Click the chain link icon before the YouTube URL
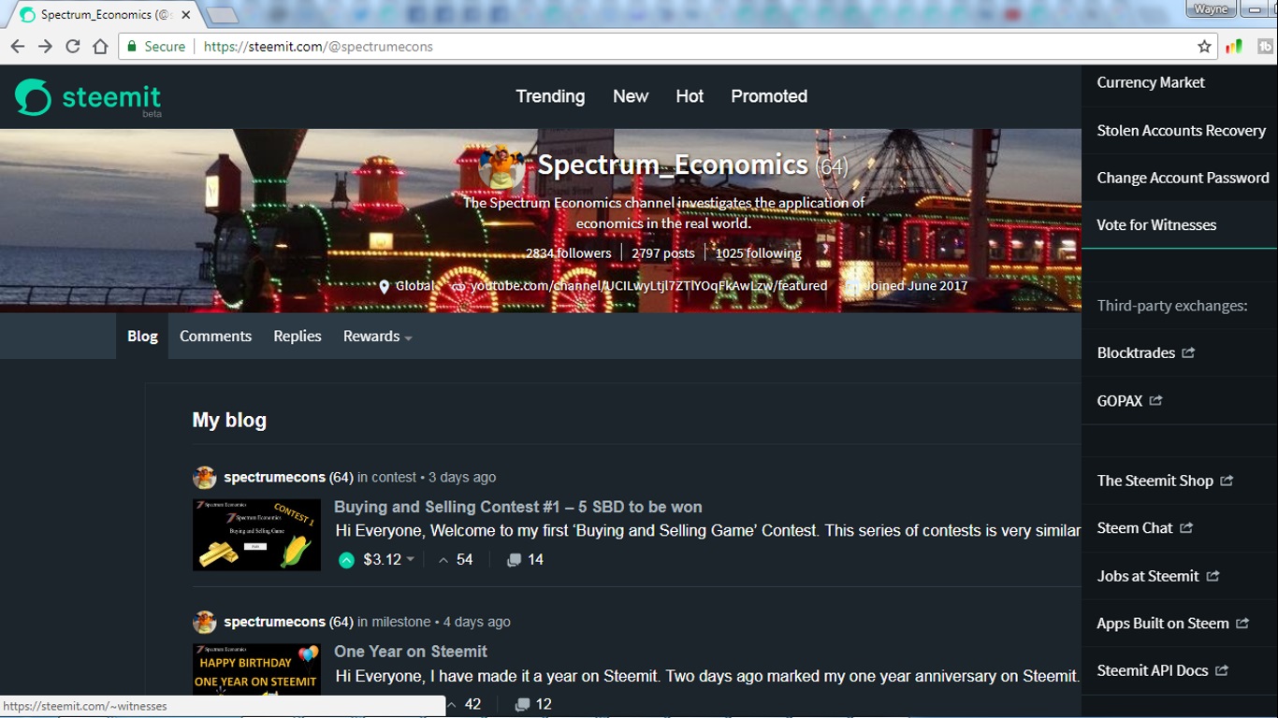 (x=458, y=286)
